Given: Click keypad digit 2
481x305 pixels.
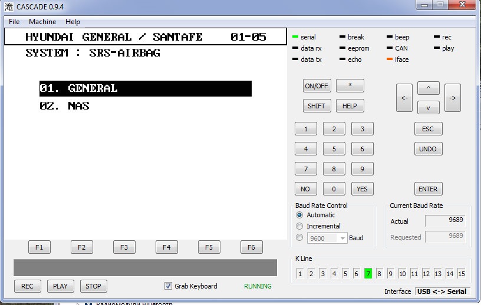Looking at the screenshot, I should point(334,129).
